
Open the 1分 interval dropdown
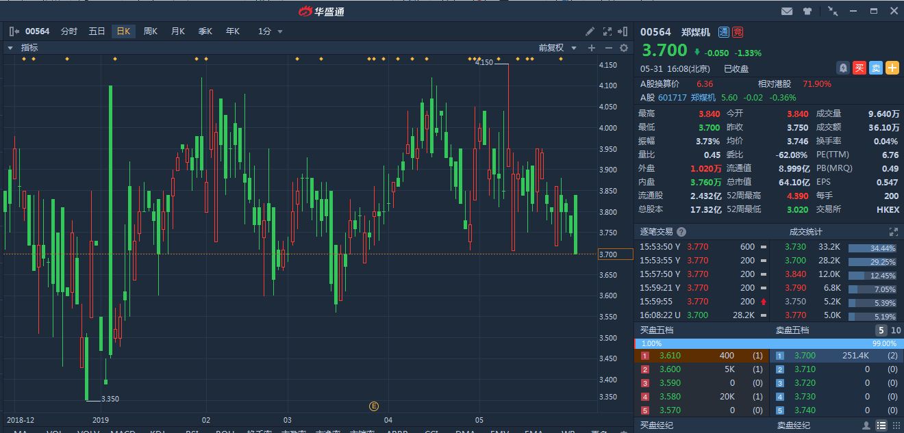coord(267,31)
